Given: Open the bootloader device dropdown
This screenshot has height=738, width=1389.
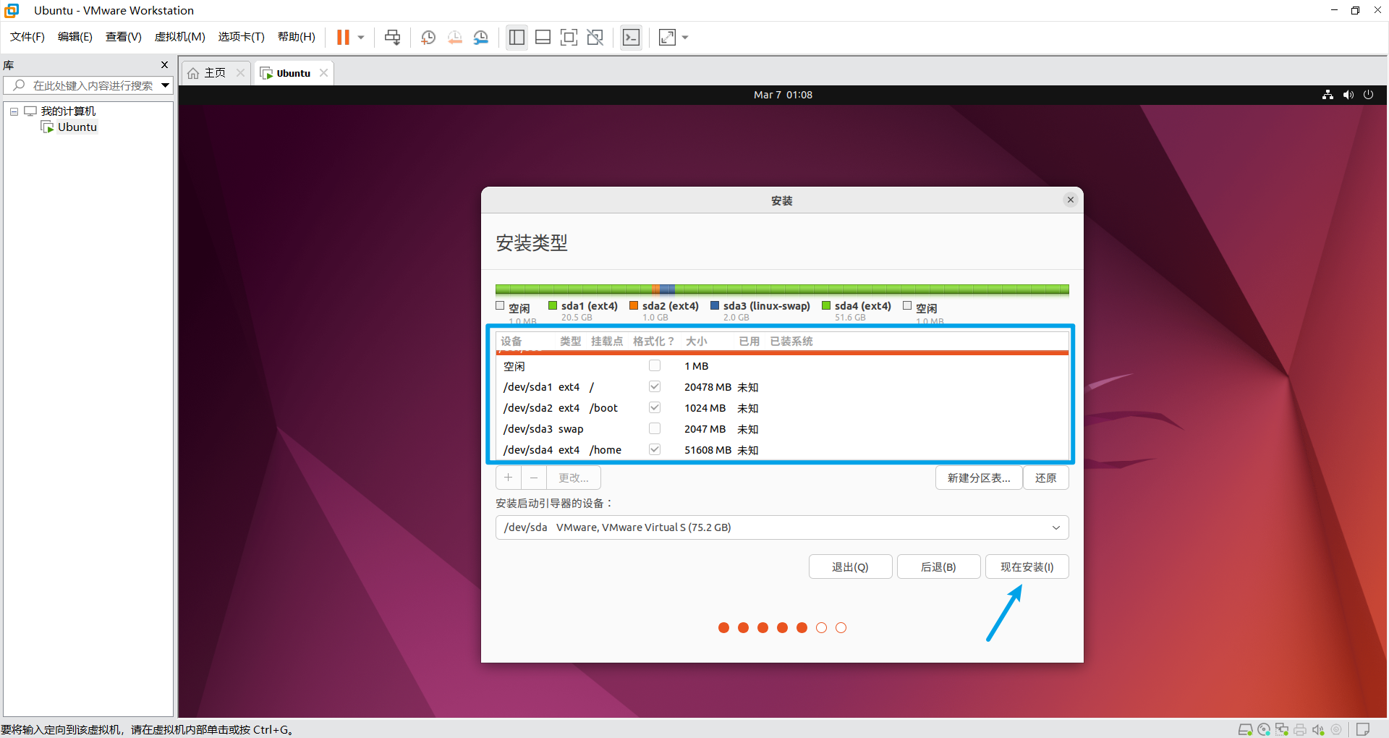Looking at the screenshot, I should [781, 527].
